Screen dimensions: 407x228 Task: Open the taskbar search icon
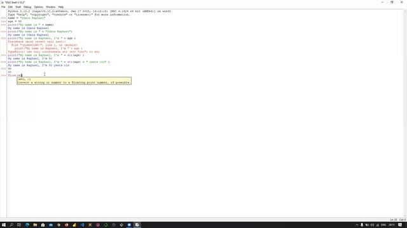(11, 225)
